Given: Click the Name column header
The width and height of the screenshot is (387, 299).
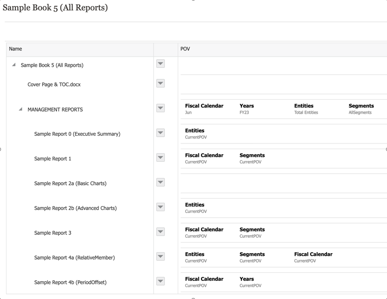Looking at the screenshot, I should pyautogui.click(x=15, y=49).
